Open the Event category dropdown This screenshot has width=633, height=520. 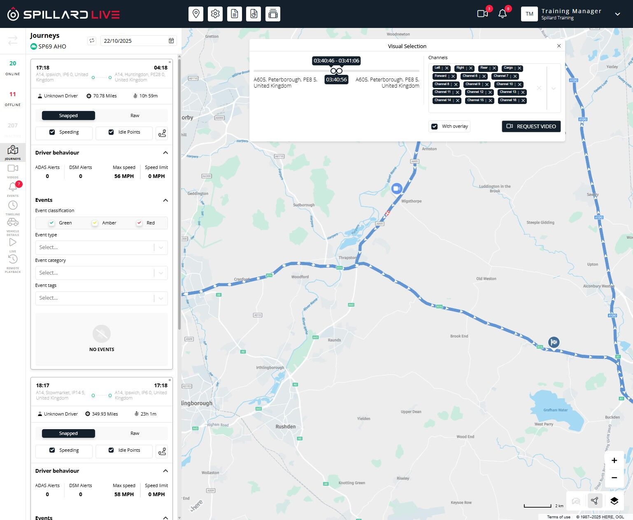pos(101,273)
